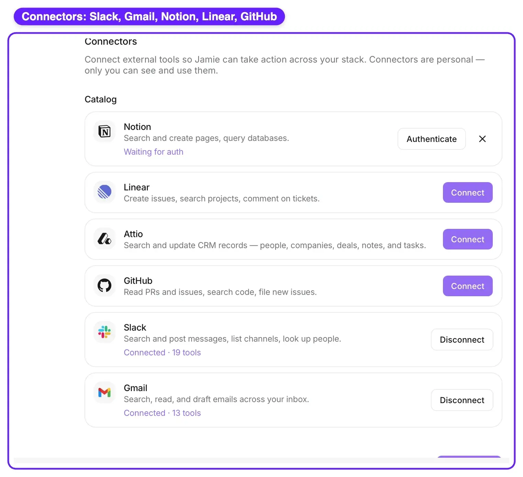Screen dimensions: 523x477
Task: Disconnect the Gmail connector
Action: (x=462, y=400)
